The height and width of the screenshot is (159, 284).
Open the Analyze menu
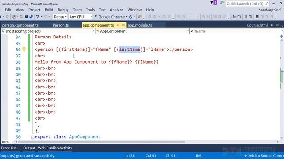coord(116,10)
